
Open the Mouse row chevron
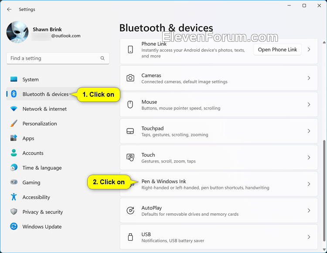click(309, 105)
